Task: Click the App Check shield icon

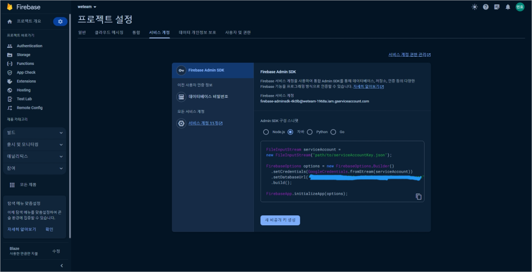Action: [9, 73]
